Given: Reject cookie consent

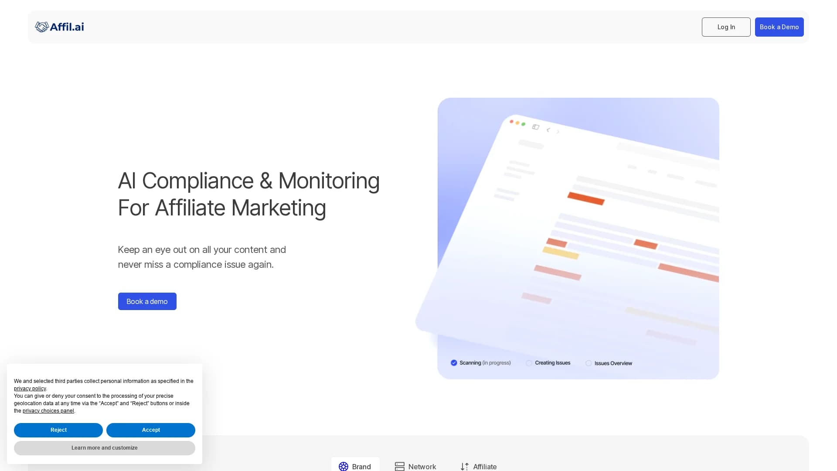Looking at the screenshot, I should (58, 430).
